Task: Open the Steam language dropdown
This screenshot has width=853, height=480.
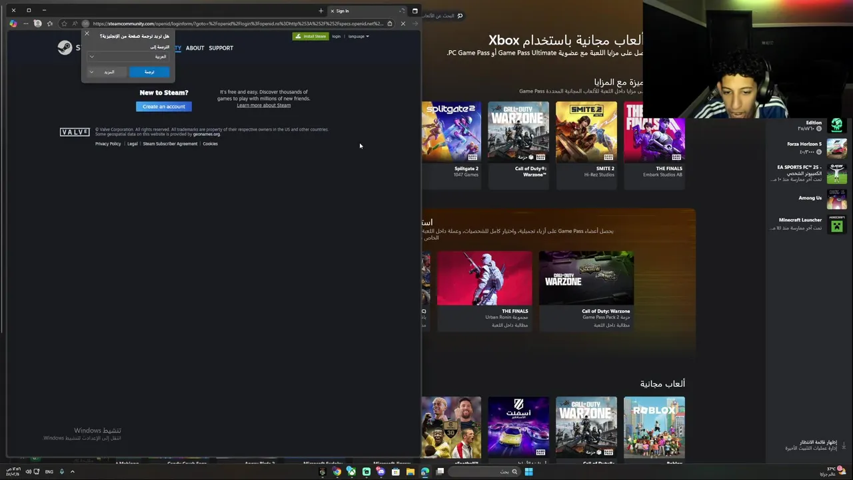Action: (359, 36)
